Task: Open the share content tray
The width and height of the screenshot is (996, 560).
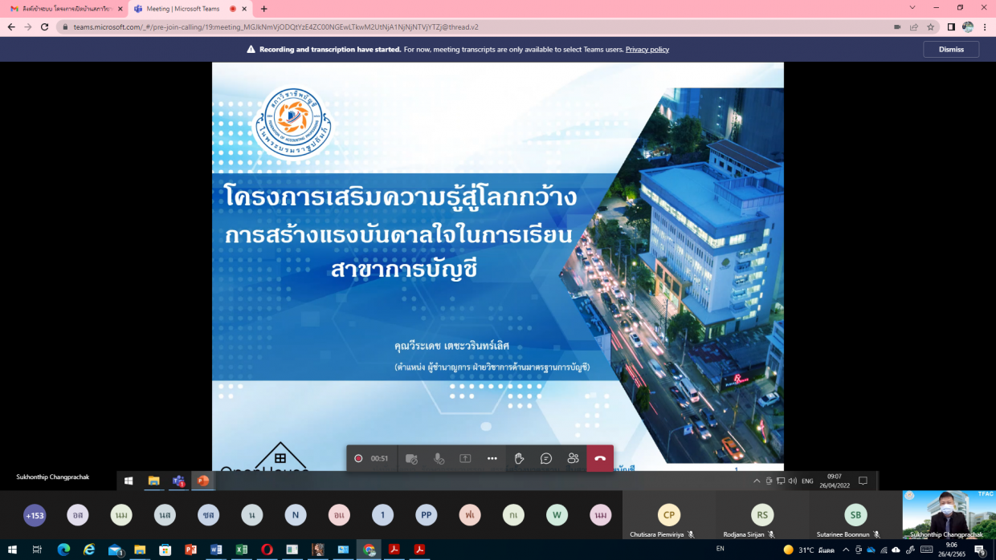Action: click(x=465, y=458)
